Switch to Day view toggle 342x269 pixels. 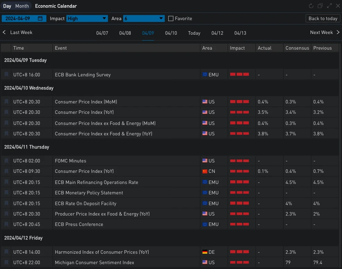[x=7, y=6]
